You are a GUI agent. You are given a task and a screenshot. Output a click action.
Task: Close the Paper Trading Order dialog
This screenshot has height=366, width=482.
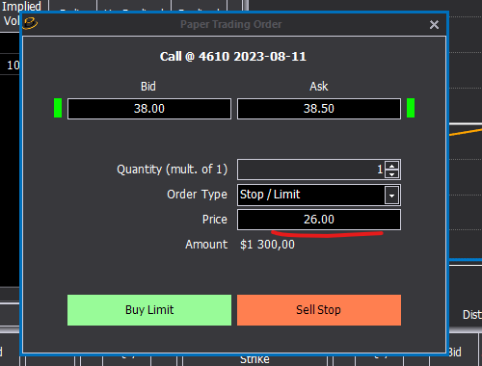[434, 24]
